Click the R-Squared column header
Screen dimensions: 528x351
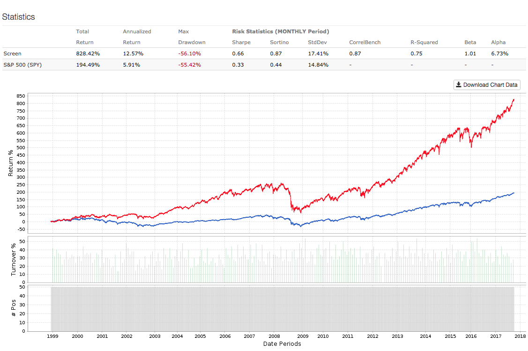(424, 42)
